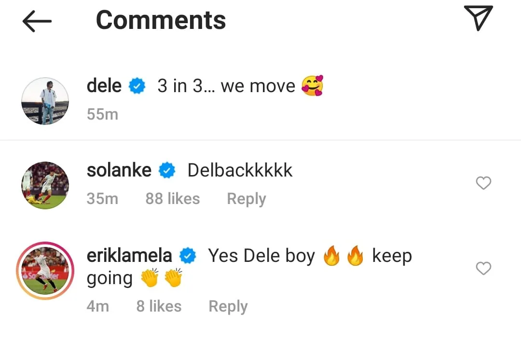Open the dele username profile link

pos(104,86)
